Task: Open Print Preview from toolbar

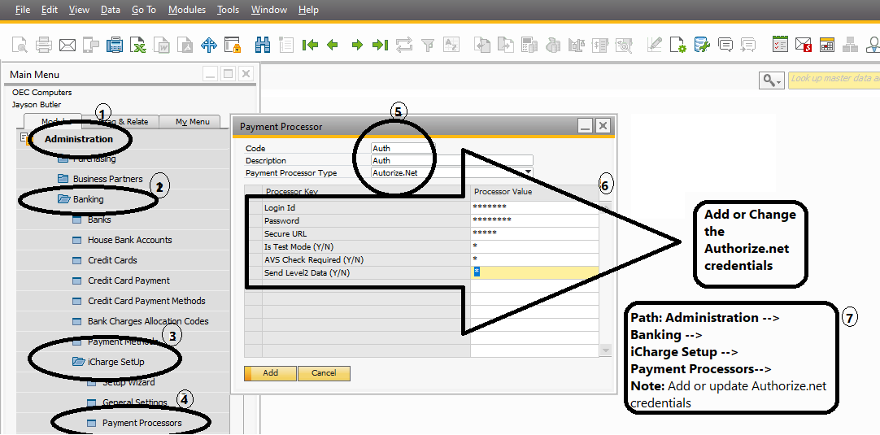Action: [x=20, y=45]
